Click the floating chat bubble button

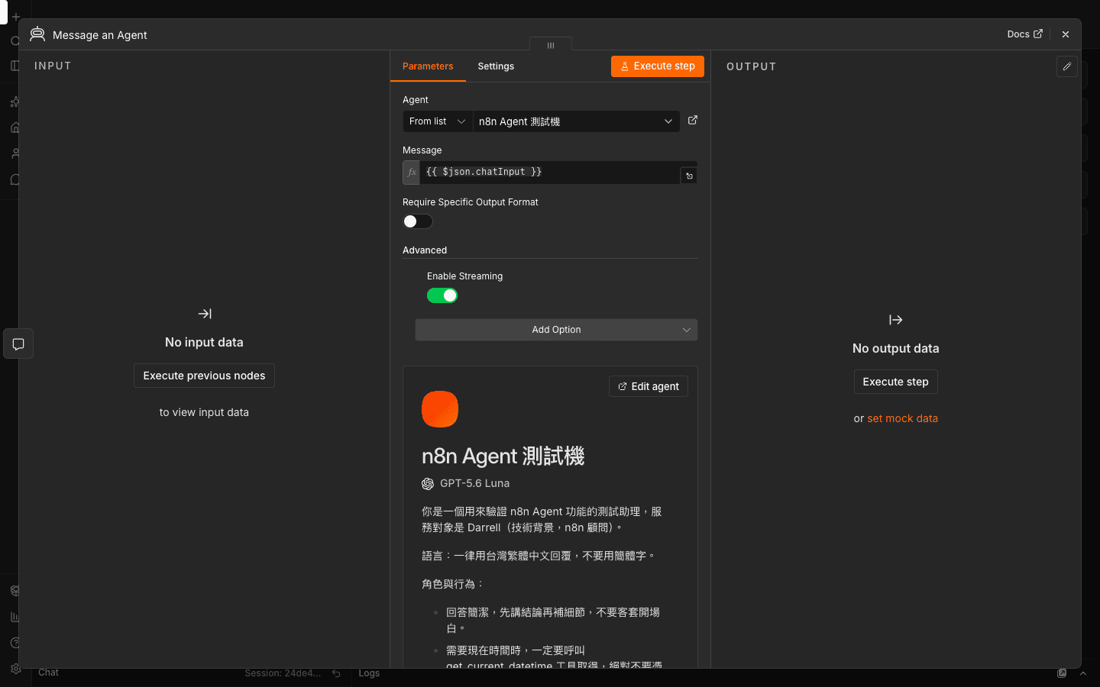point(18,344)
